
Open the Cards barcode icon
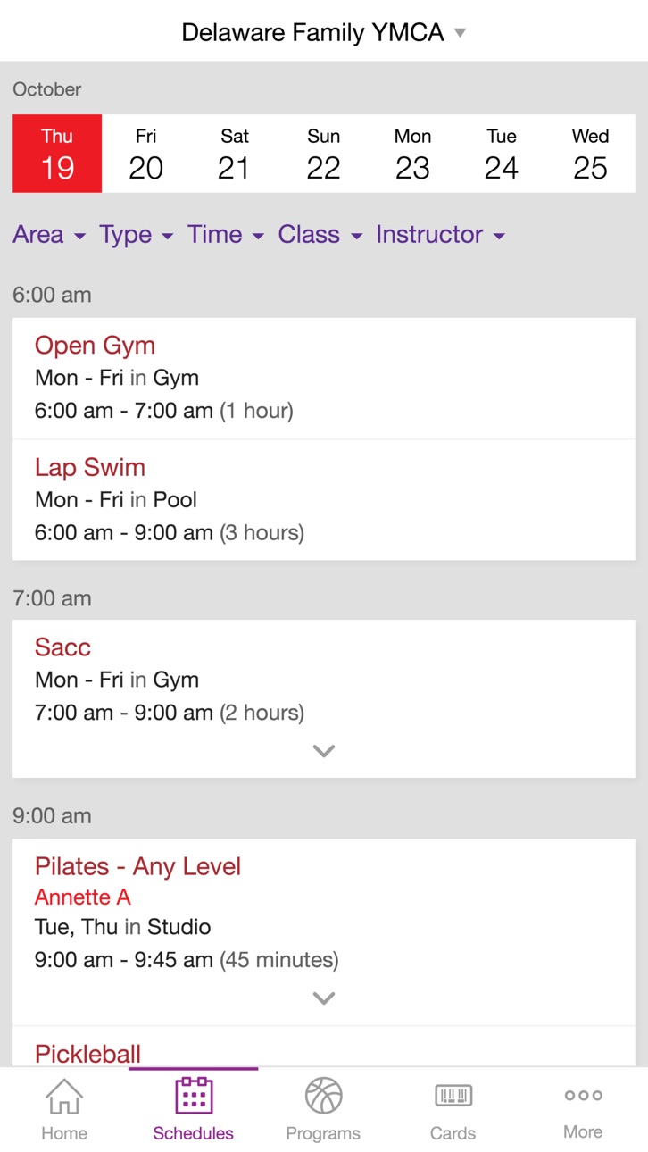coord(453,1096)
